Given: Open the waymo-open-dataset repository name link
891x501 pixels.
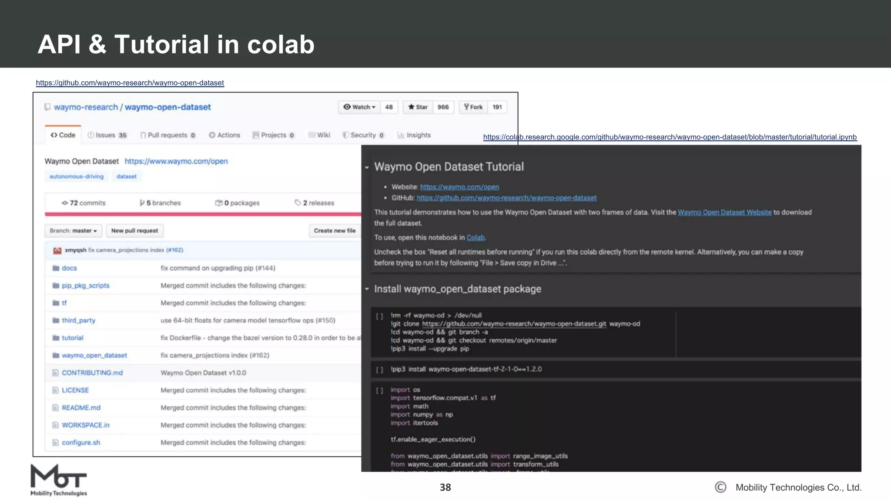Looking at the screenshot, I should 167,107.
